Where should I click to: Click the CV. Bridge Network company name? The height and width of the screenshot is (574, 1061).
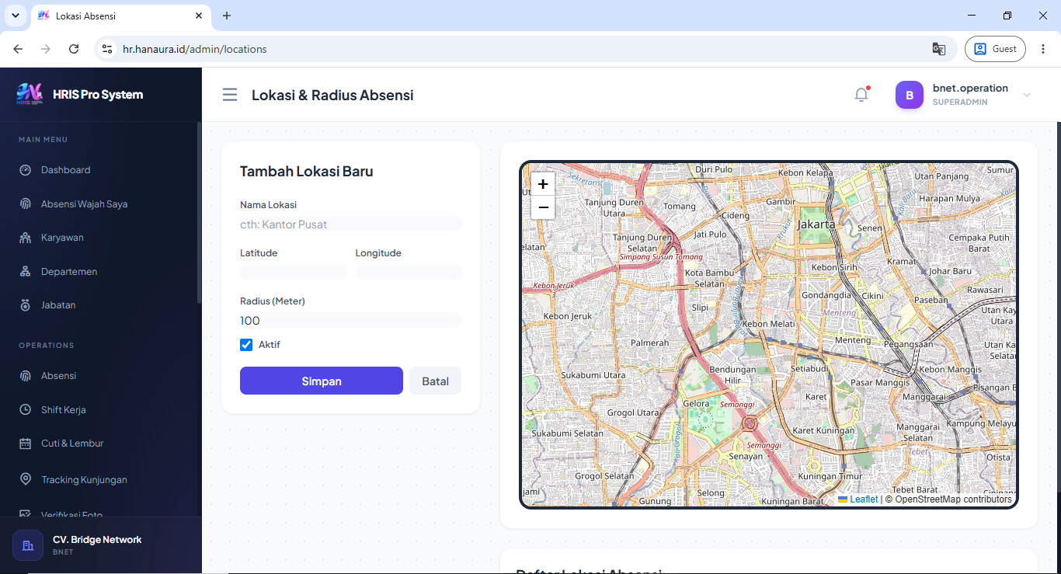(97, 540)
